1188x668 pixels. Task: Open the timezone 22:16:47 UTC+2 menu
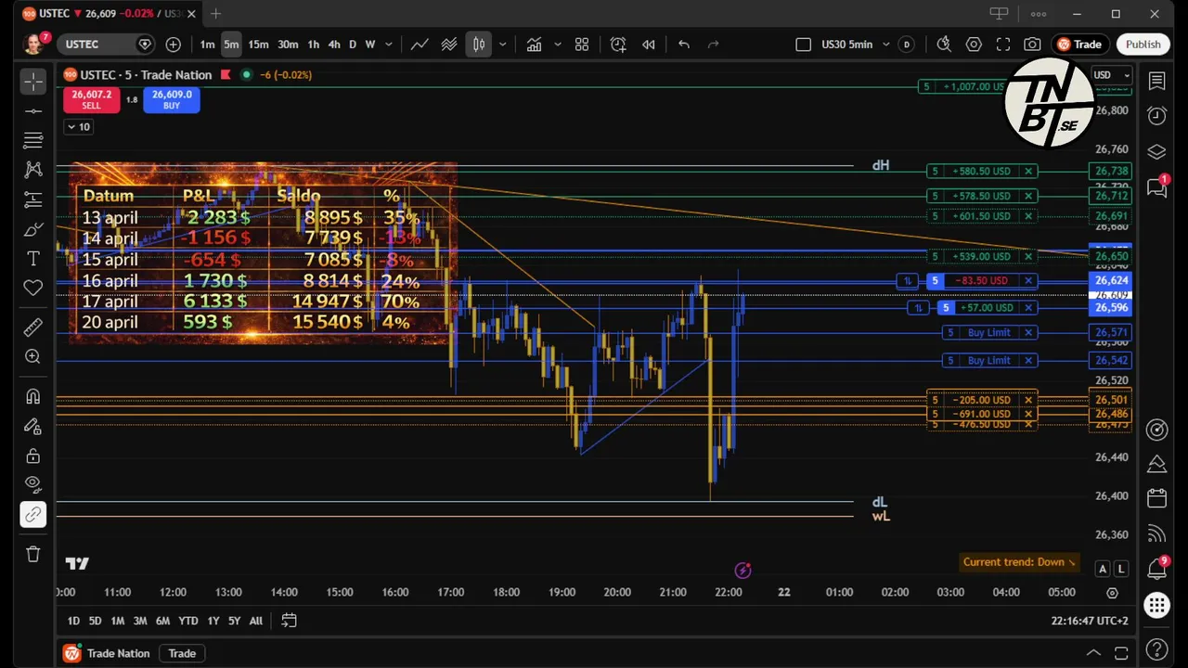pos(1090,621)
